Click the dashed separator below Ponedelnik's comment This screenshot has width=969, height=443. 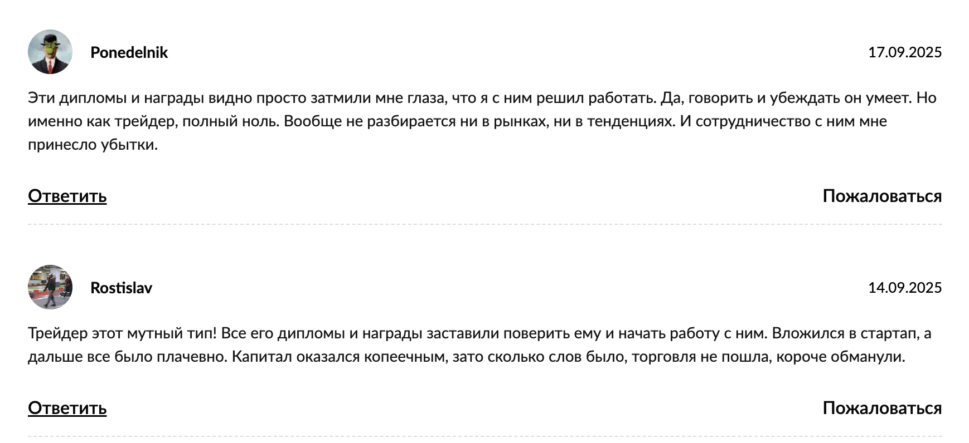[485, 224]
